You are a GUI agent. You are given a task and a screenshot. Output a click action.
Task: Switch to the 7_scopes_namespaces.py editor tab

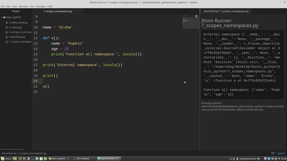coord(58,11)
